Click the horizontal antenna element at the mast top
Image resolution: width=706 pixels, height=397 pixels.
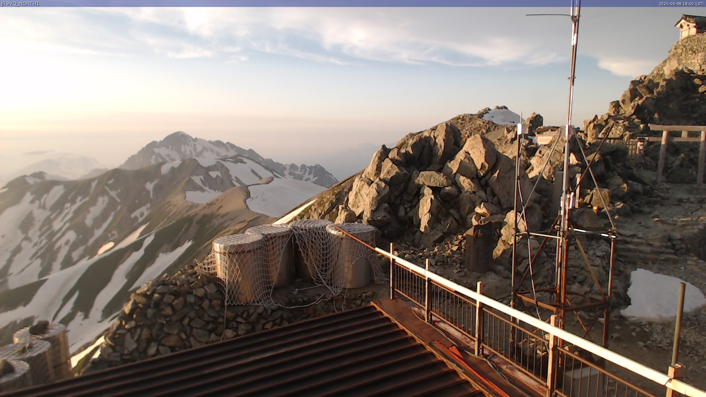pos(548,15)
